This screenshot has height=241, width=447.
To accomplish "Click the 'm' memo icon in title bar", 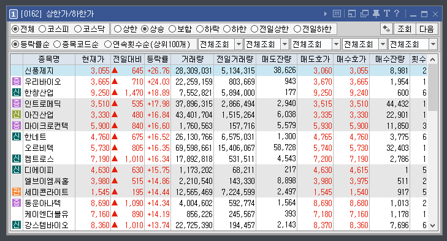I will point(337,13).
